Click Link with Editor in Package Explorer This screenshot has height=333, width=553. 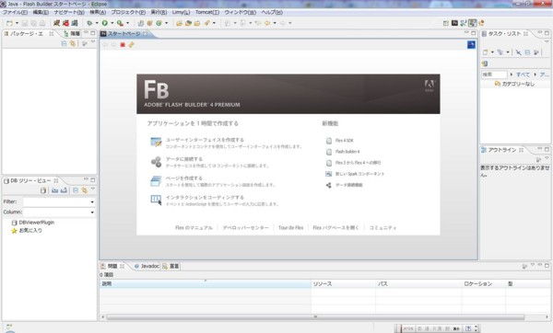[73, 43]
